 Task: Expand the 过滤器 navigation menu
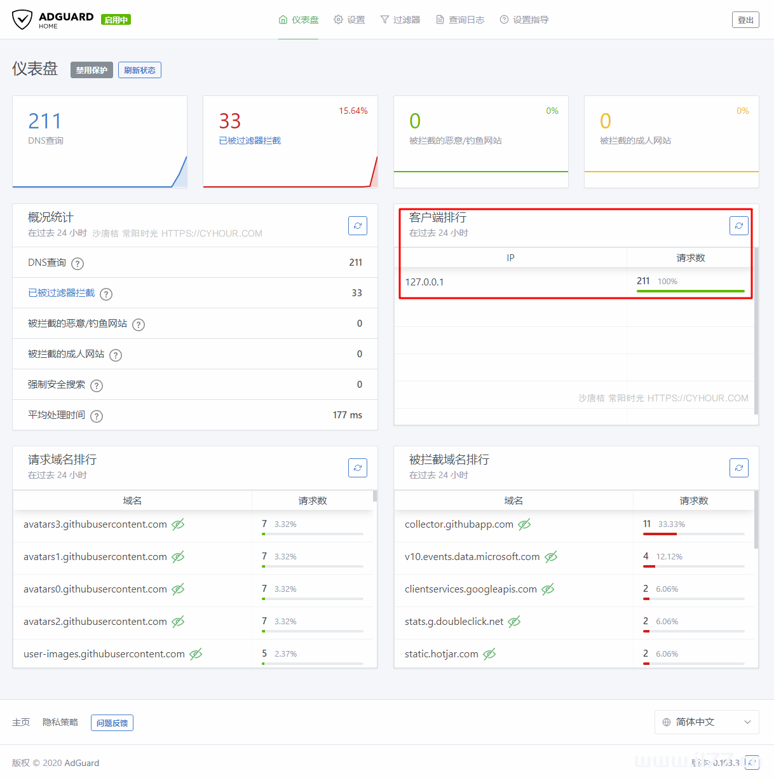pos(400,20)
